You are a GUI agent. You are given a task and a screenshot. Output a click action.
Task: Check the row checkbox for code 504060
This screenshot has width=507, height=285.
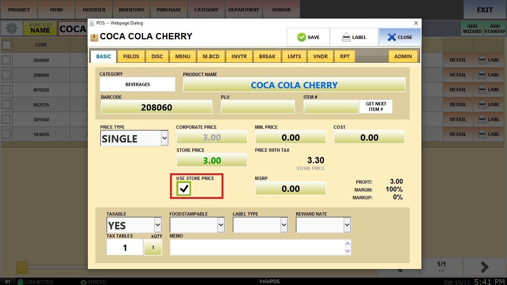(6, 60)
